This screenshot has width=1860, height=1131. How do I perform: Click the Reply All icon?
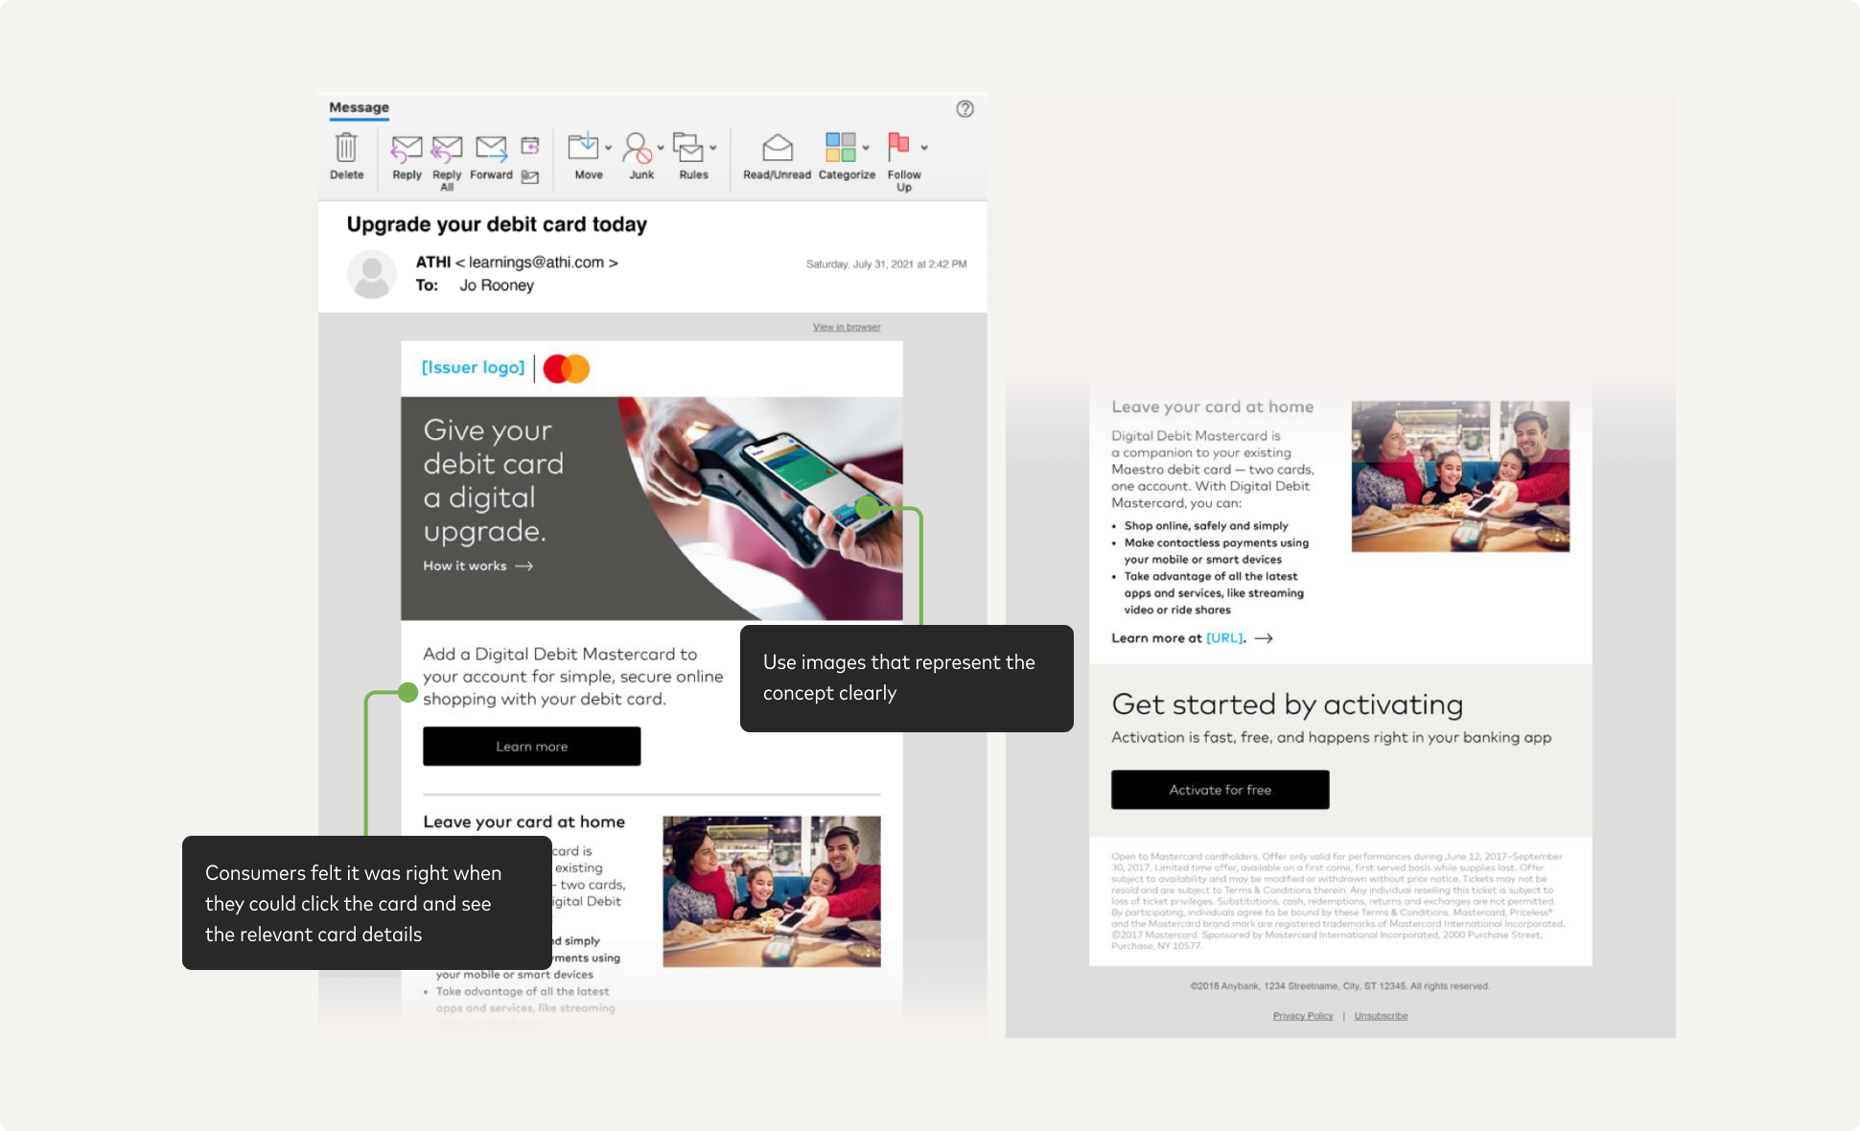[x=447, y=149]
